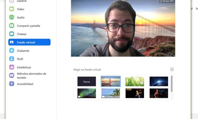Click the Estadísticas bar chart icon
The width and height of the screenshot is (198, 119).
(x=12, y=67)
